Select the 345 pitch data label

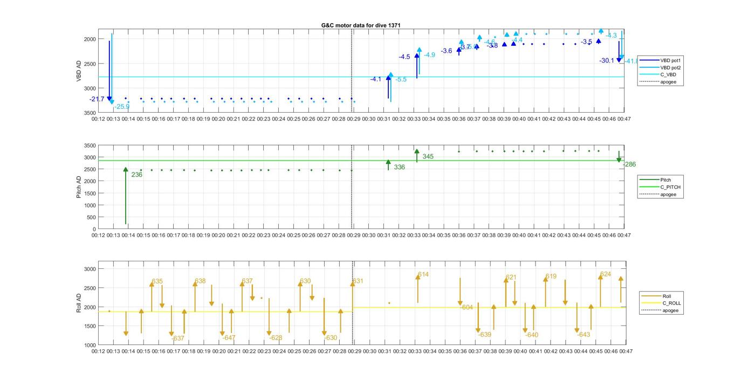click(x=428, y=157)
